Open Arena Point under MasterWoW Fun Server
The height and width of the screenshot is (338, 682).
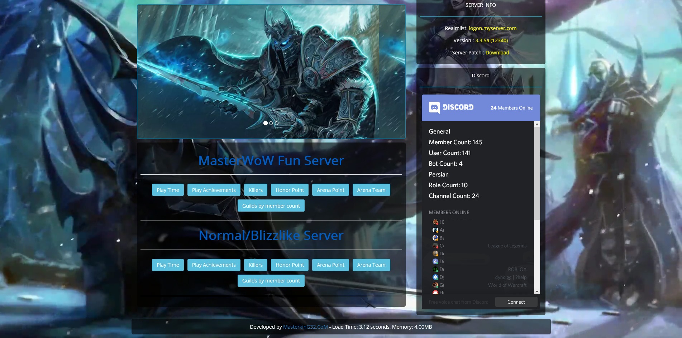pos(330,190)
